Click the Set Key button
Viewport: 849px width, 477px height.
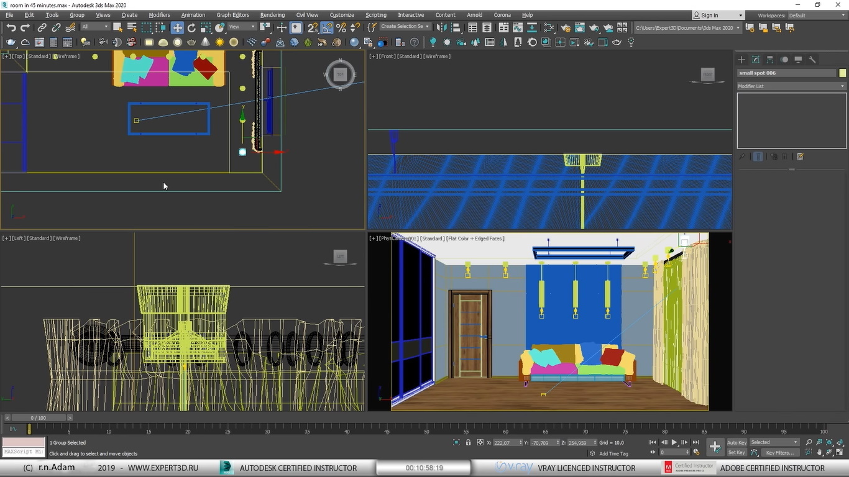737,453
